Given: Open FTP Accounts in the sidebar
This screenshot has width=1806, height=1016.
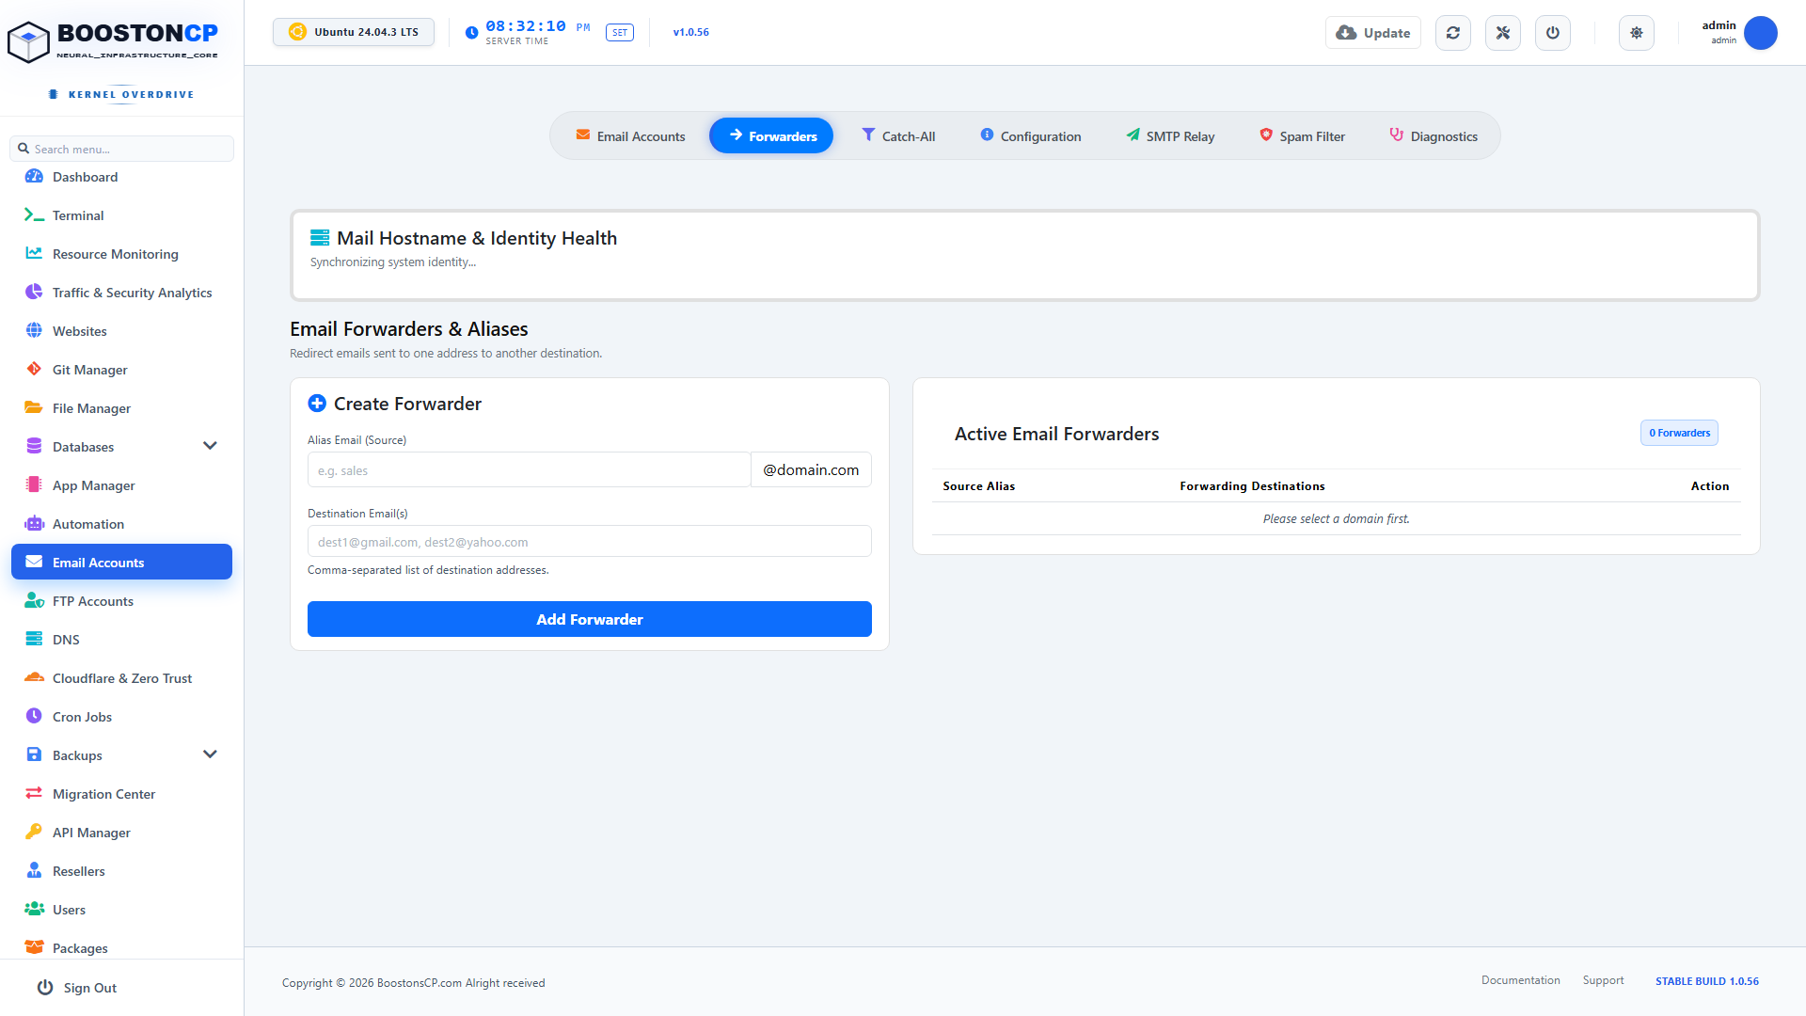Looking at the screenshot, I should (x=121, y=601).
